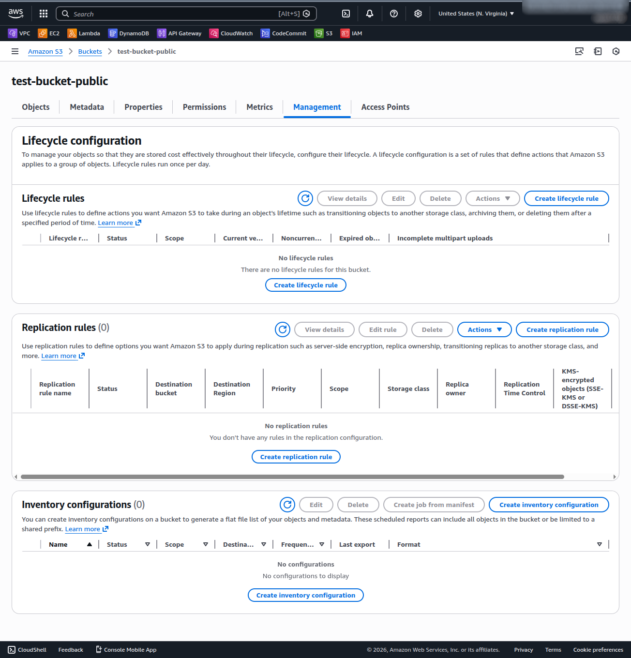
Task: Open the EC2 shortcut
Action: point(49,33)
